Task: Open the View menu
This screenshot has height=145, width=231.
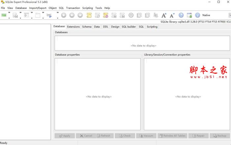Action: [10, 8]
